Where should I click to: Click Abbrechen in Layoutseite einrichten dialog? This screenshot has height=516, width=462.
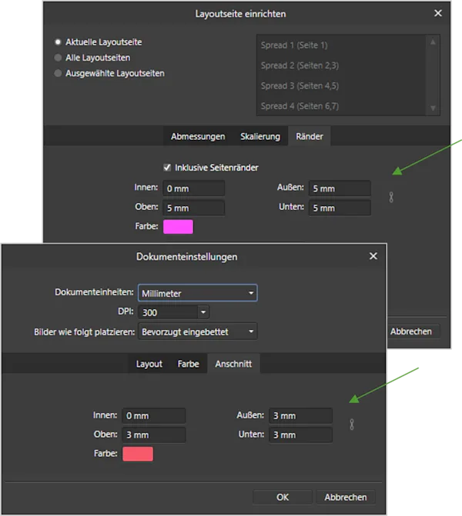point(411,331)
